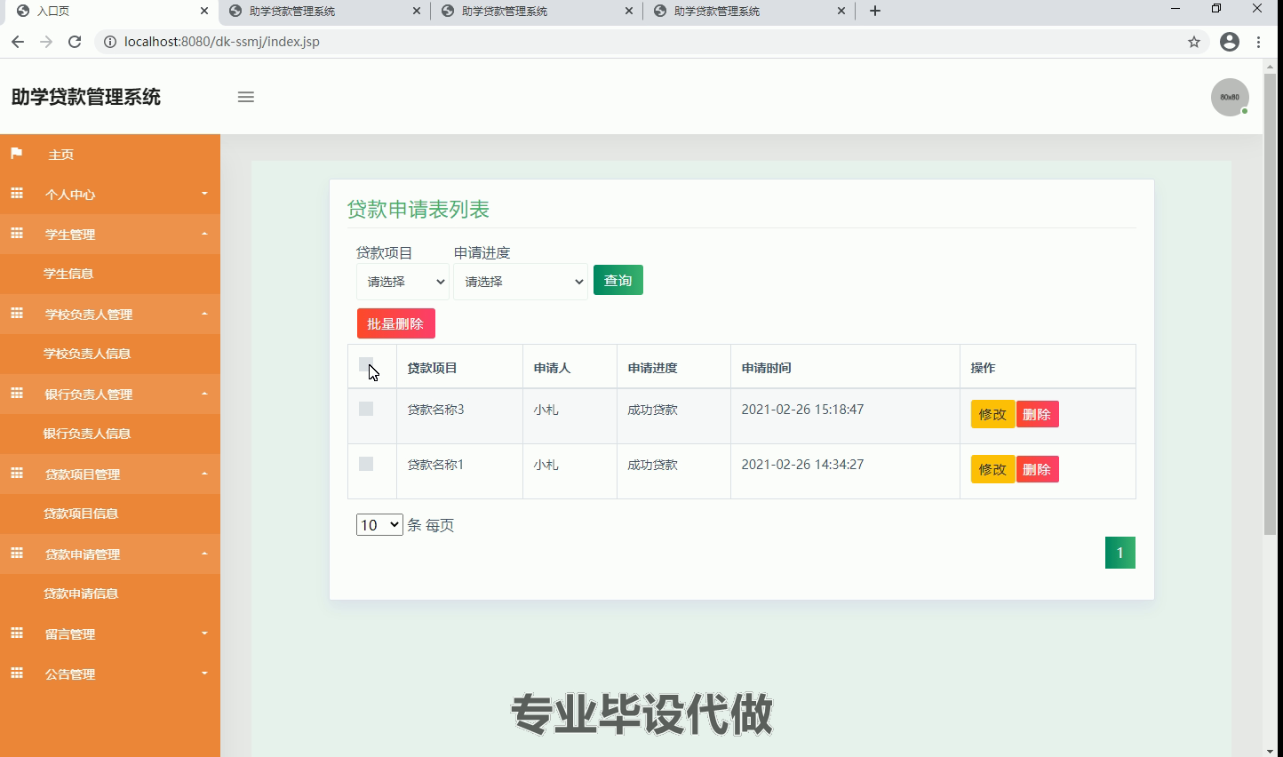Expand the 留言管理 sidebar menu

point(110,633)
